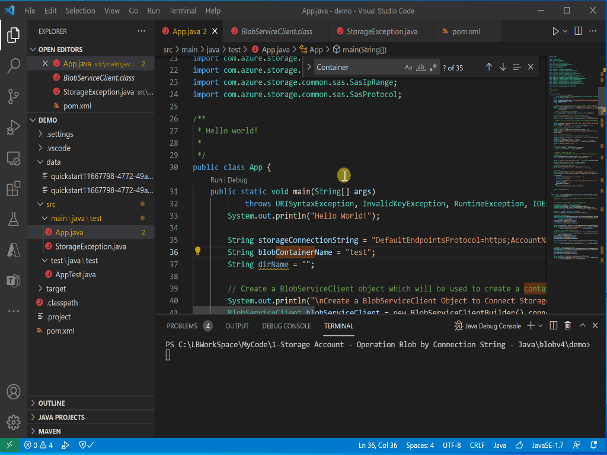607x455 pixels.
Task: Switch to the BlobServiceClient.class tab
Action: pyautogui.click(x=276, y=31)
